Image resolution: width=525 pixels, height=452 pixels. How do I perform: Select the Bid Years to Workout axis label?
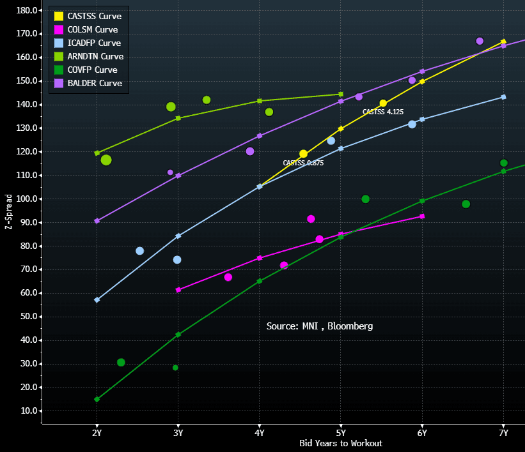(x=341, y=443)
